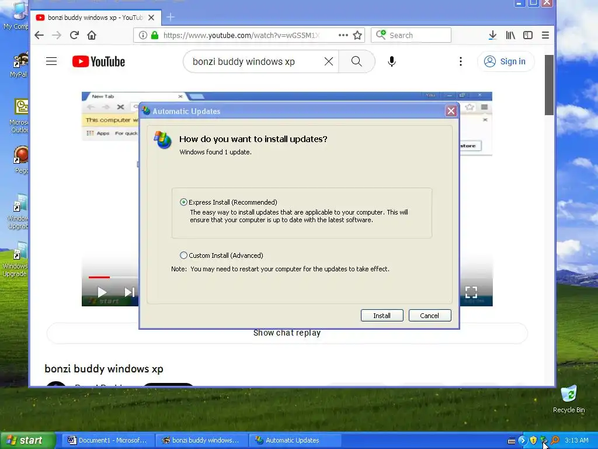This screenshot has width=598, height=449.
Task: Open the browser home page
Action: [92, 35]
